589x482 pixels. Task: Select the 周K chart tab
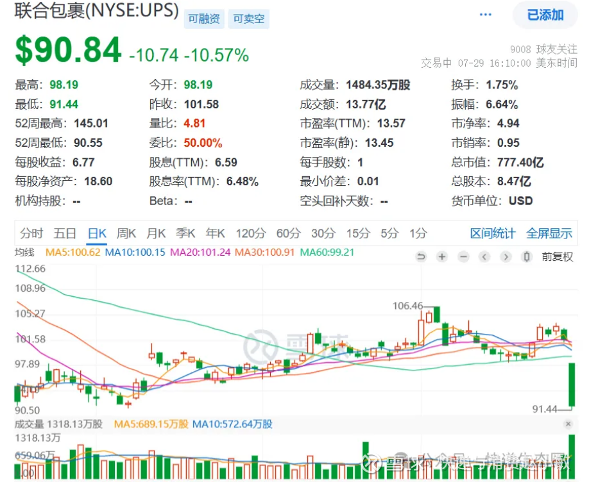pyautogui.click(x=126, y=233)
